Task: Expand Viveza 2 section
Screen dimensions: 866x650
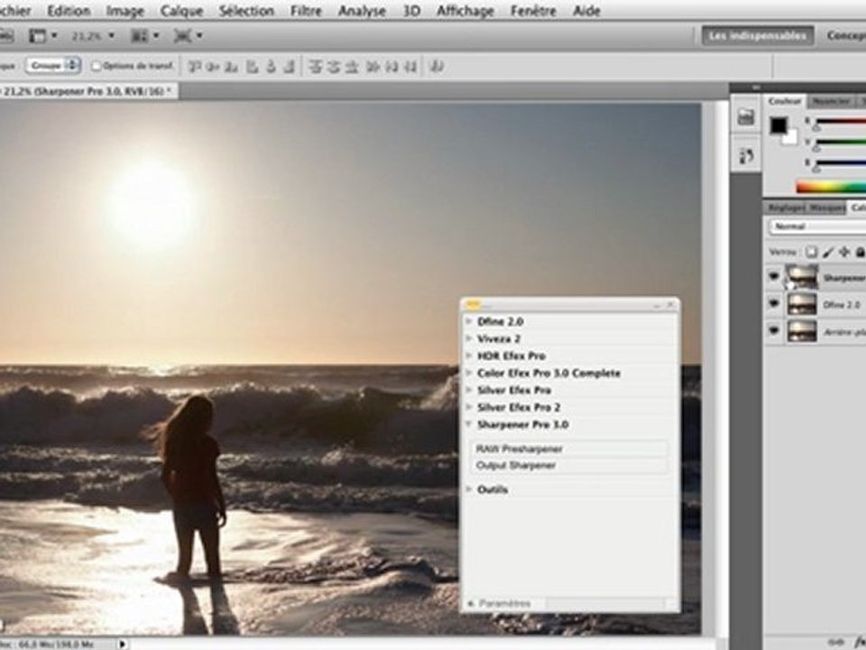Action: pyautogui.click(x=469, y=339)
